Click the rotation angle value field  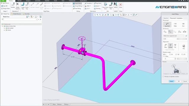[x=170, y=59]
